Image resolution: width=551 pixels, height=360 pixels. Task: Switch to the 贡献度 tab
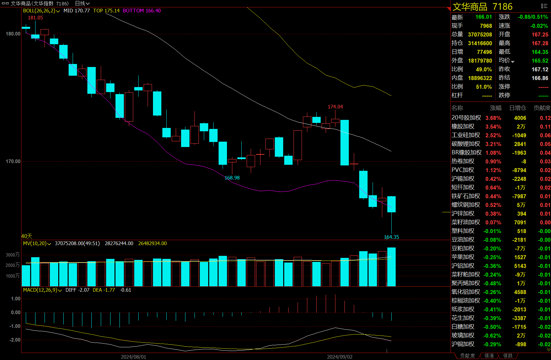[x=467, y=356]
